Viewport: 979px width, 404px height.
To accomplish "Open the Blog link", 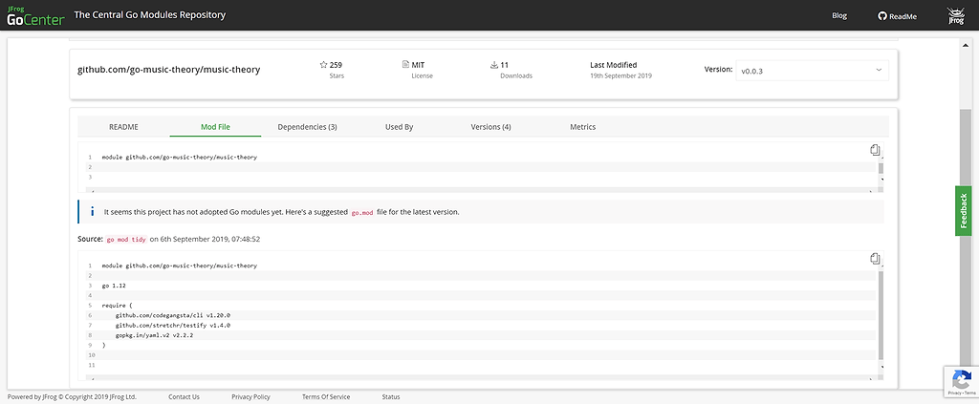I will (x=839, y=16).
